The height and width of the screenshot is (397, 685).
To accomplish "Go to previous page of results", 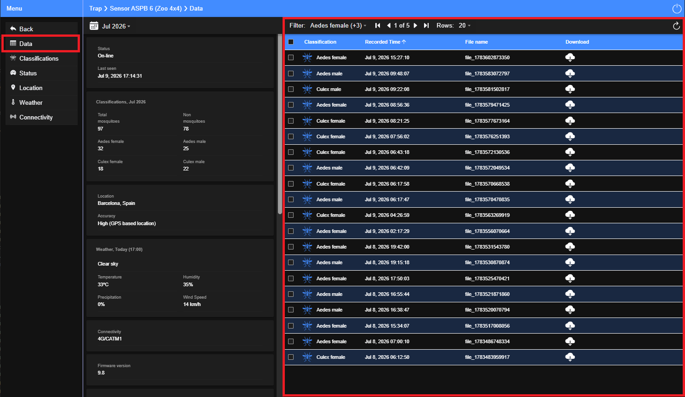I will click(x=389, y=26).
